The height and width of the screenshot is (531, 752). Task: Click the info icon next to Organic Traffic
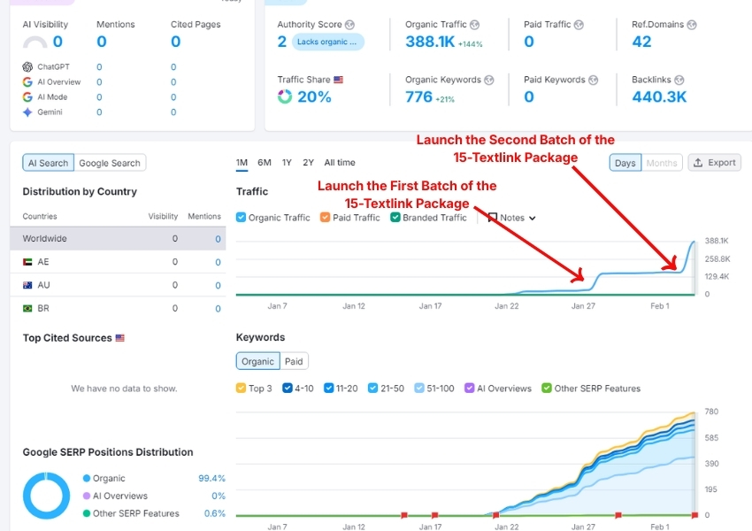coord(475,25)
